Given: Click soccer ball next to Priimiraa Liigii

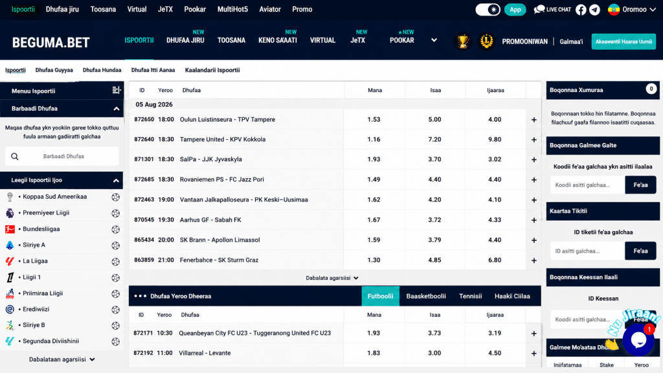Looking at the screenshot, I should (x=115, y=293).
